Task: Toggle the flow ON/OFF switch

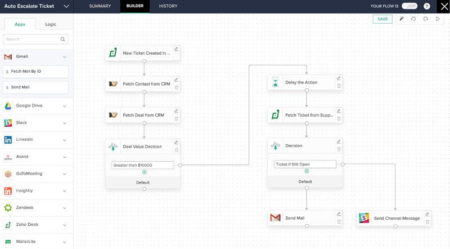Action: tap(409, 6)
